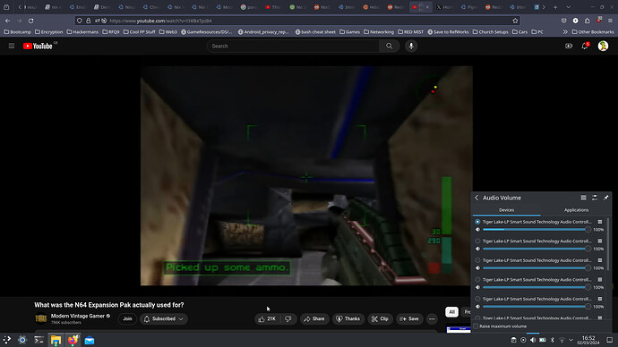Viewport: 618px width, 347px height.
Task: Open more actions ellipsis under video
Action: point(432,318)
